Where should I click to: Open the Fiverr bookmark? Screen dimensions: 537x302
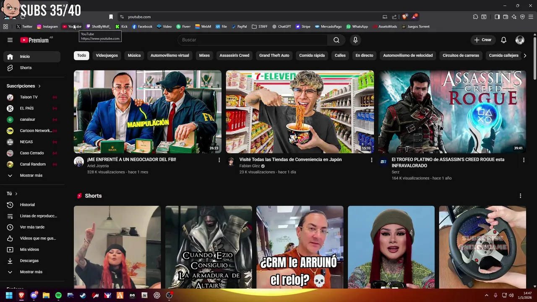click(183, 26)
